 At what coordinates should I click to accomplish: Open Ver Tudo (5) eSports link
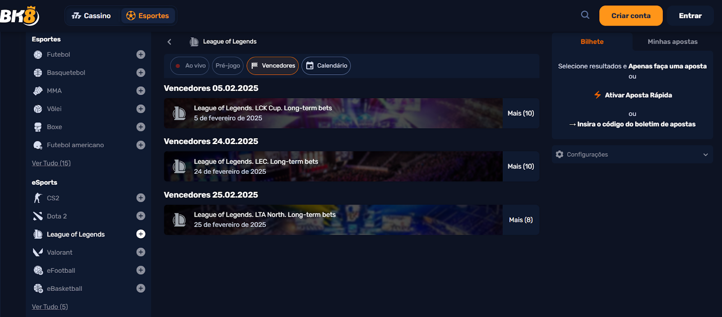(x=50, y=307)
